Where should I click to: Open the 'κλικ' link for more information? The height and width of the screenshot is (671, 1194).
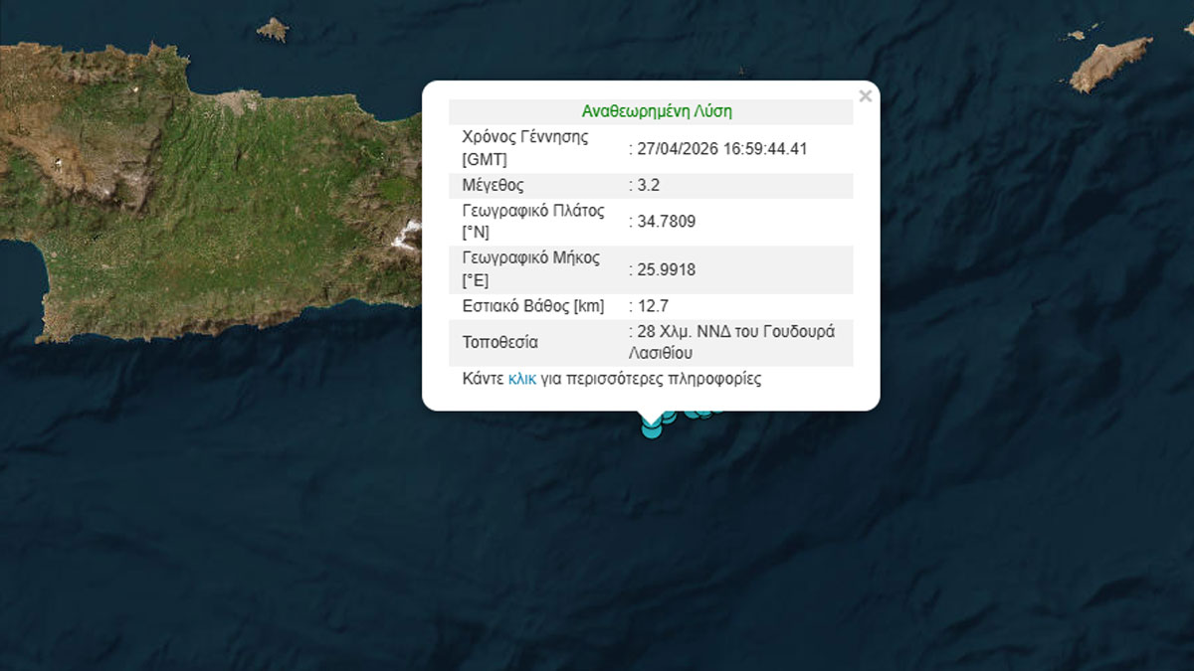coord(522,379)
